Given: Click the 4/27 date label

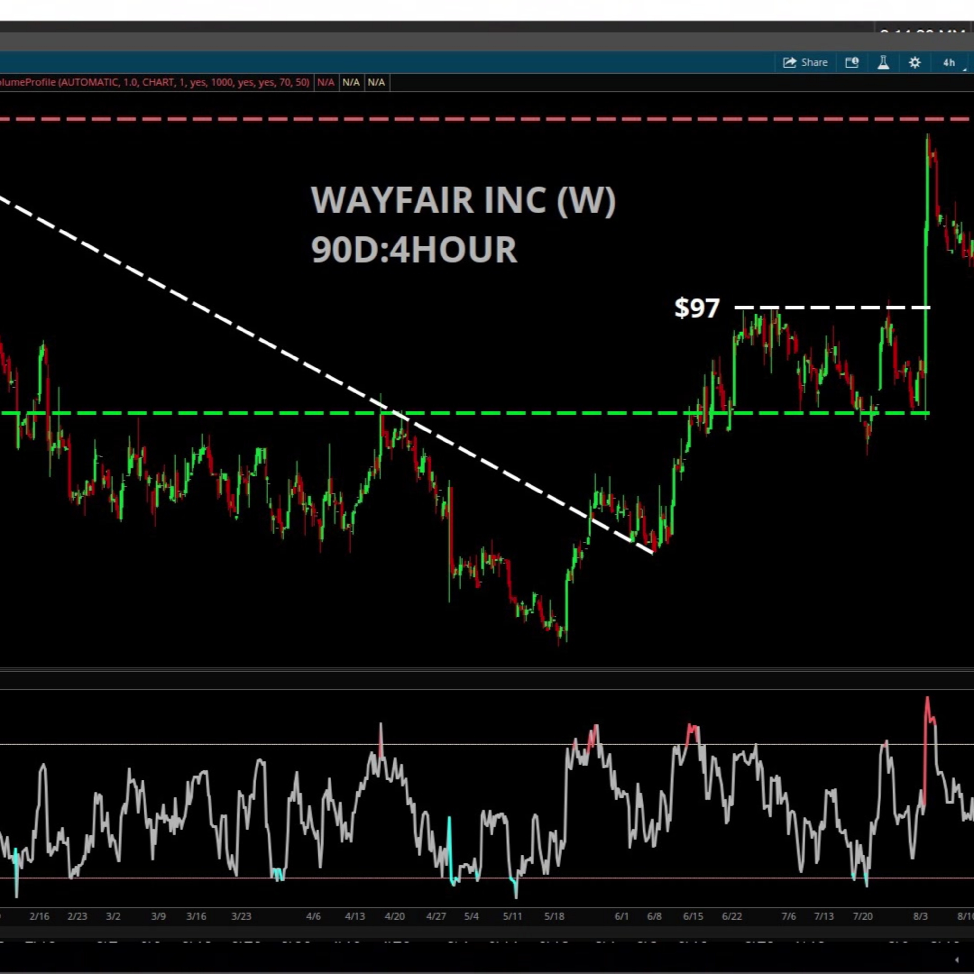Looking at the screenshot, I should click(x=436, y=916).
